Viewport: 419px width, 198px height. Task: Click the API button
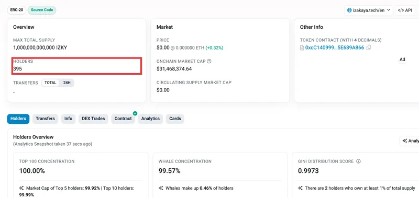pyautogui.click(x=405, y=10)
